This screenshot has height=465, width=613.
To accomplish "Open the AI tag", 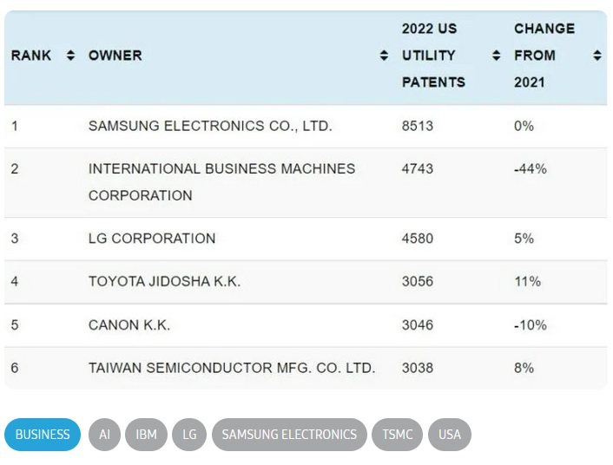I will (104, 435).
